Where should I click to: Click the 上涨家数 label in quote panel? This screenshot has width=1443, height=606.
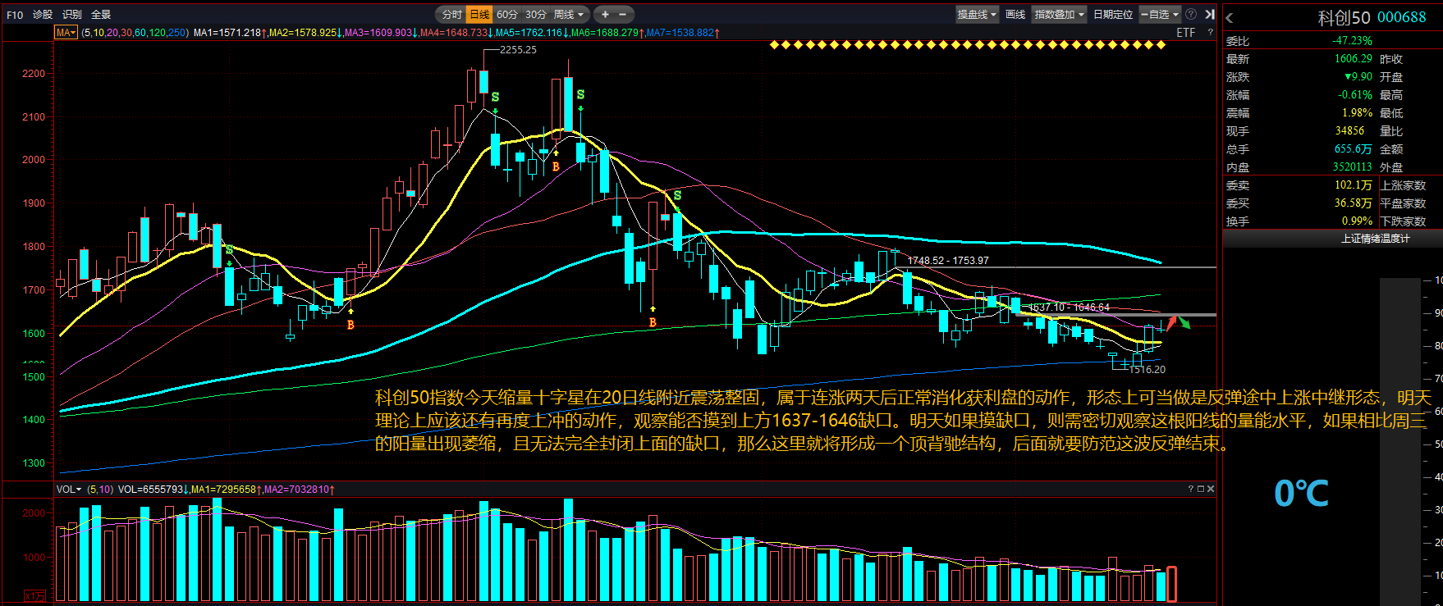1404,185
